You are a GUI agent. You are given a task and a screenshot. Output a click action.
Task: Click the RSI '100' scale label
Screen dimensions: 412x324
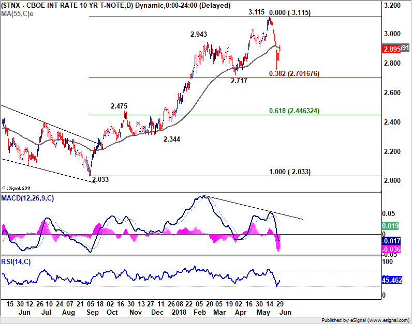click(x=387, y=261)
